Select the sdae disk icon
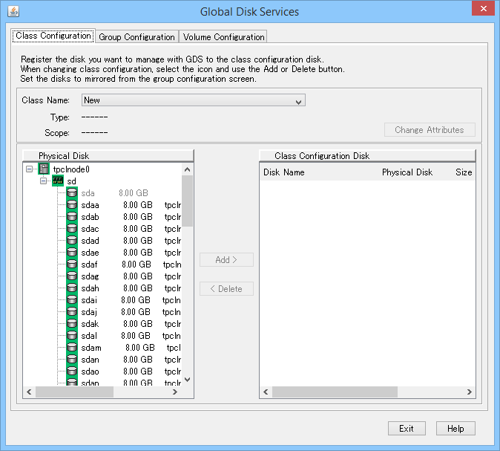The height and width of the screenshot is (451, 500). click(x=72, y=252)
